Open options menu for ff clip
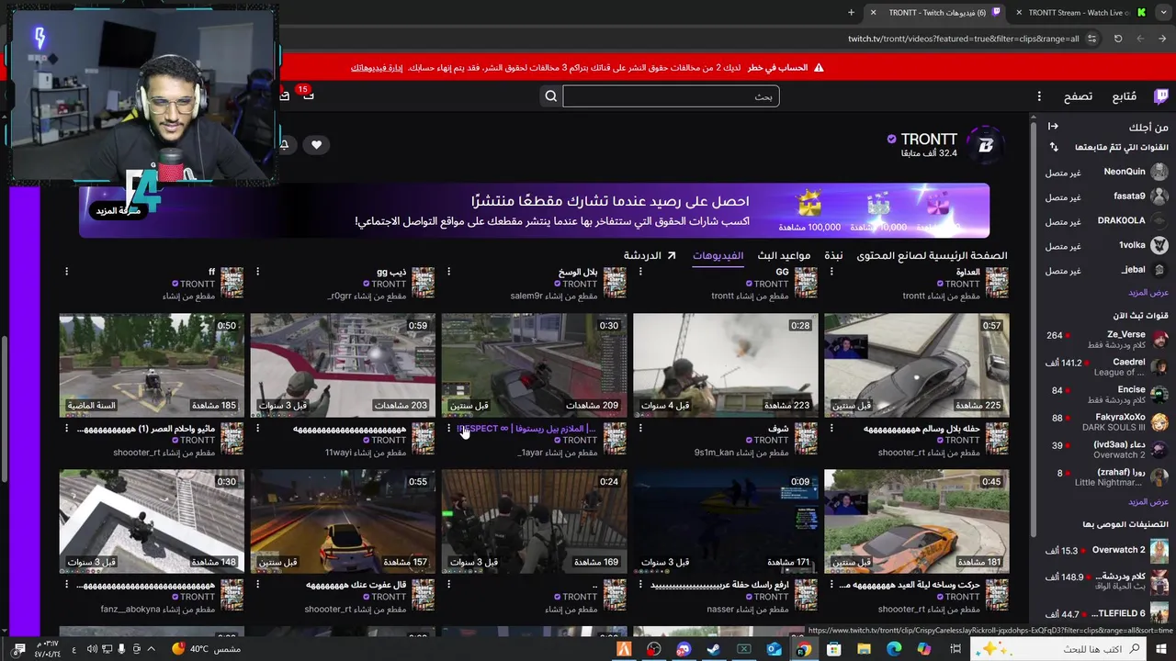The image size is (1176, 661). [66, 272]
